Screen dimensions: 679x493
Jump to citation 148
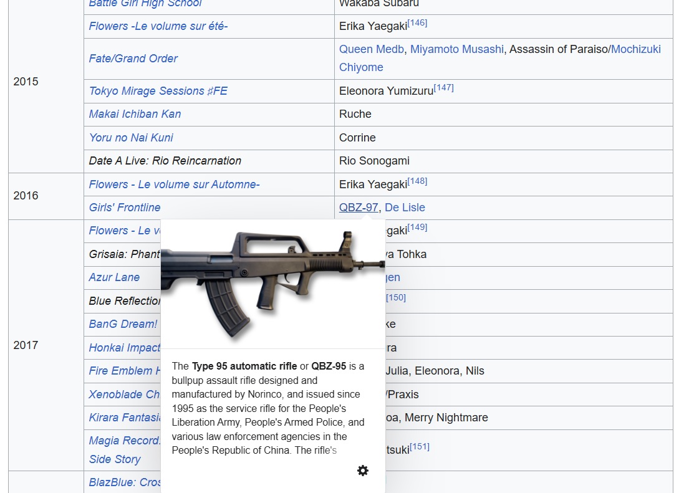tap(418, 181)
